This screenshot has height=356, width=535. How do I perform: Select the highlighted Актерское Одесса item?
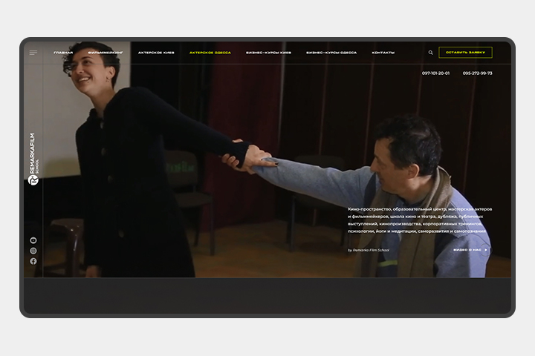pos(210,53)
